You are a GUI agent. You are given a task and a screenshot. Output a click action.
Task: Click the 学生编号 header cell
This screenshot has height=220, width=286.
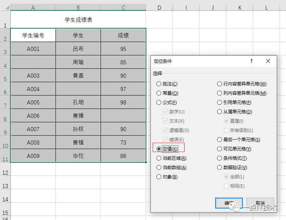(33, 35)
